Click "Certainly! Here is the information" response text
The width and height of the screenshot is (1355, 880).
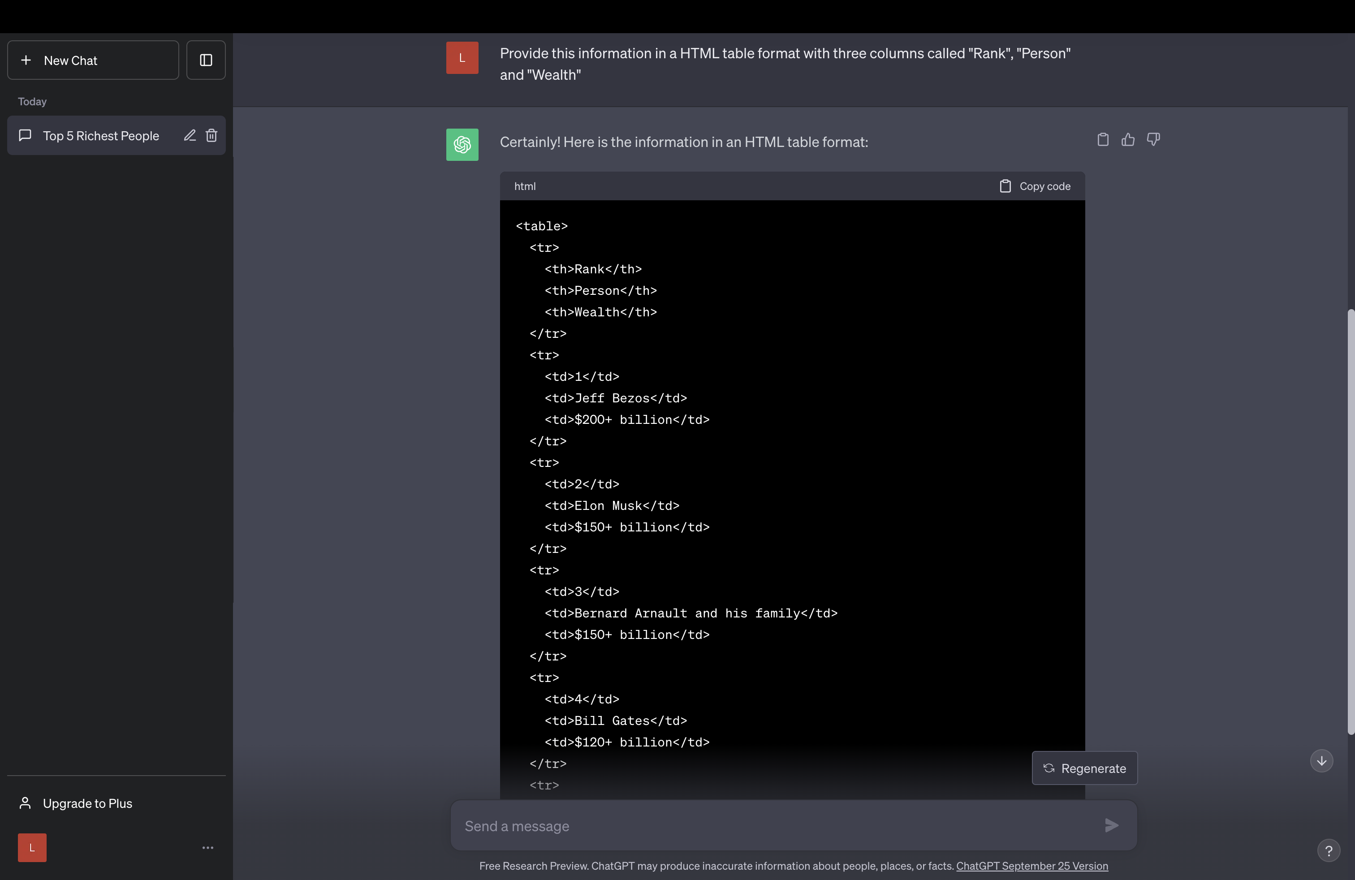tap(684, 142)
